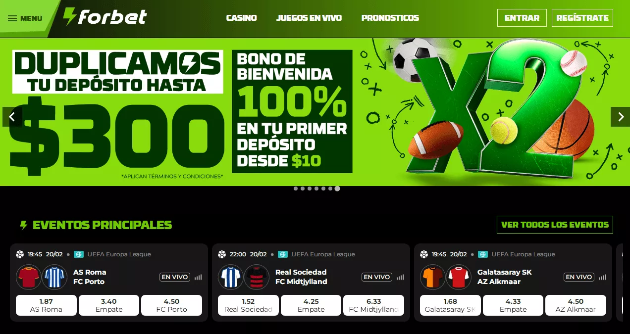Go to previous banner slide arrow
The image size is (630, 334).
(12, 117)
